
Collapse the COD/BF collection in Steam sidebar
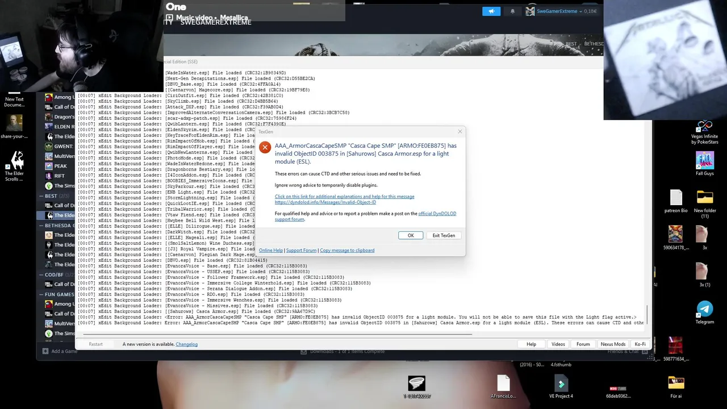(x=41, y=274)
